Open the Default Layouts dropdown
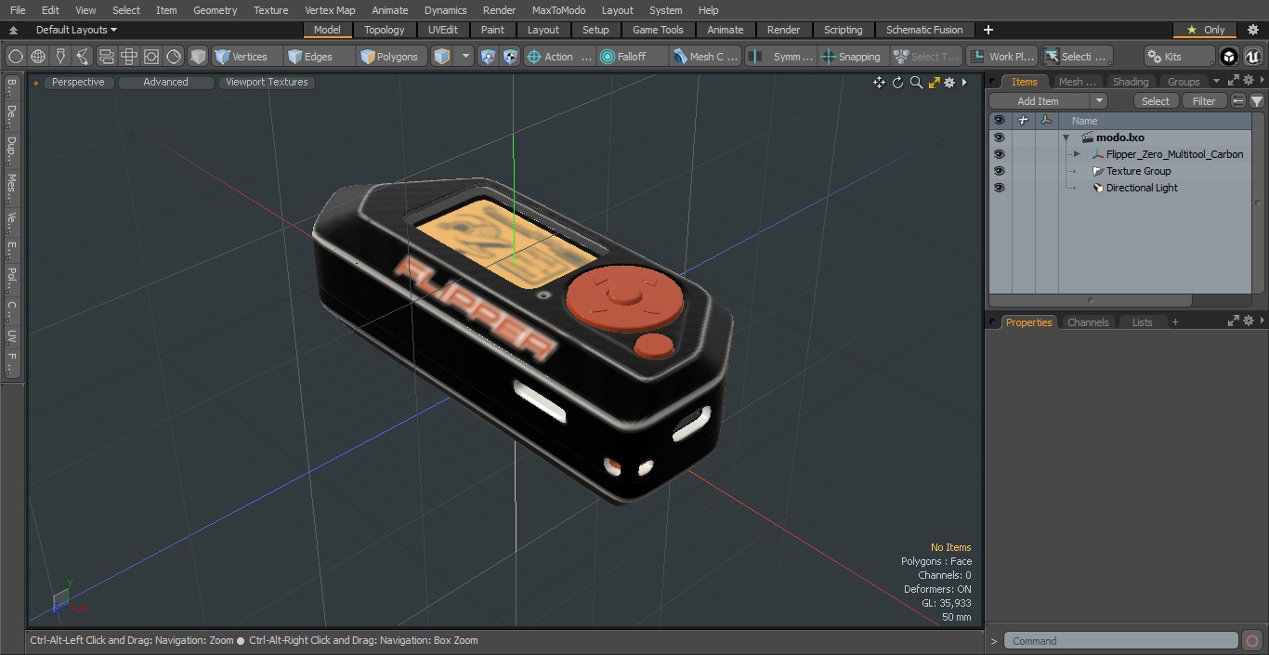 (x=76, y=30)
